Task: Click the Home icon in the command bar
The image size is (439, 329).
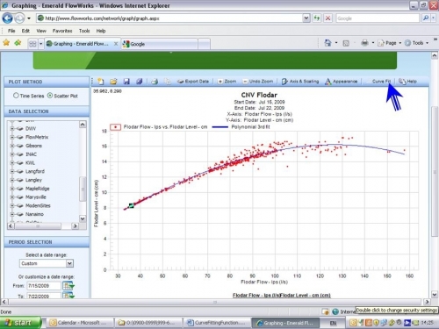Action: 327,43
